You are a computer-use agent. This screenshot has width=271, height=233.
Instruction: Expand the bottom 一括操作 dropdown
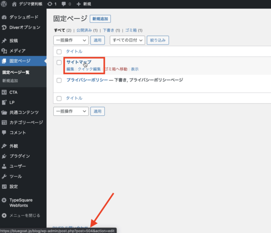click(70, 111)
